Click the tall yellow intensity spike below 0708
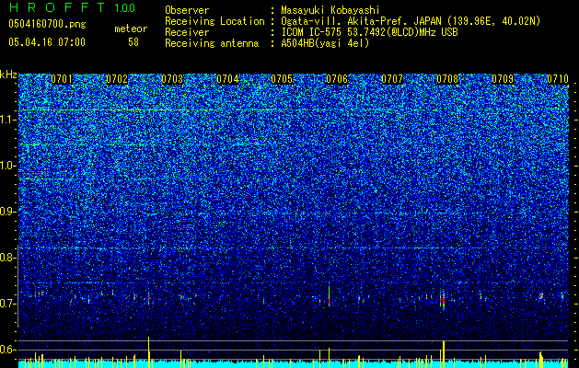The image size is (579, 368). 444,354
